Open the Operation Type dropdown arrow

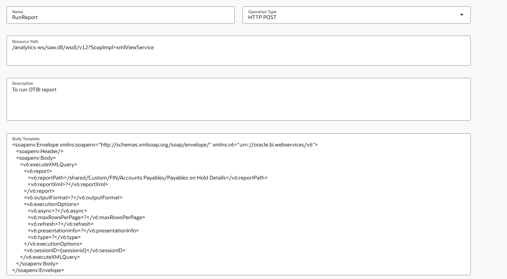[462, 15]
